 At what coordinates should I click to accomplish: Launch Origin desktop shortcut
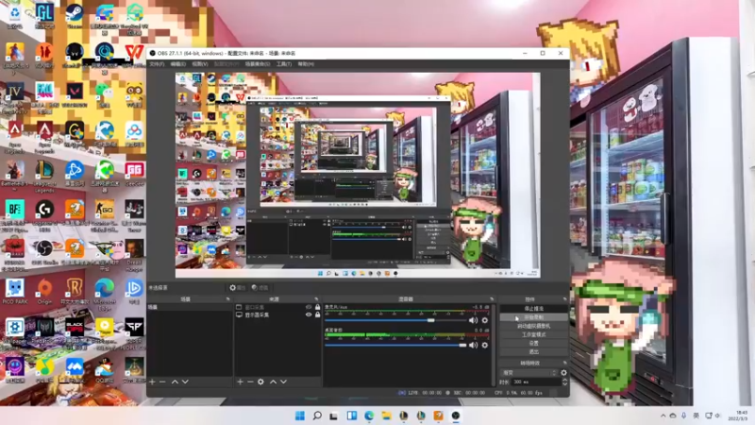tap(44, 291)
